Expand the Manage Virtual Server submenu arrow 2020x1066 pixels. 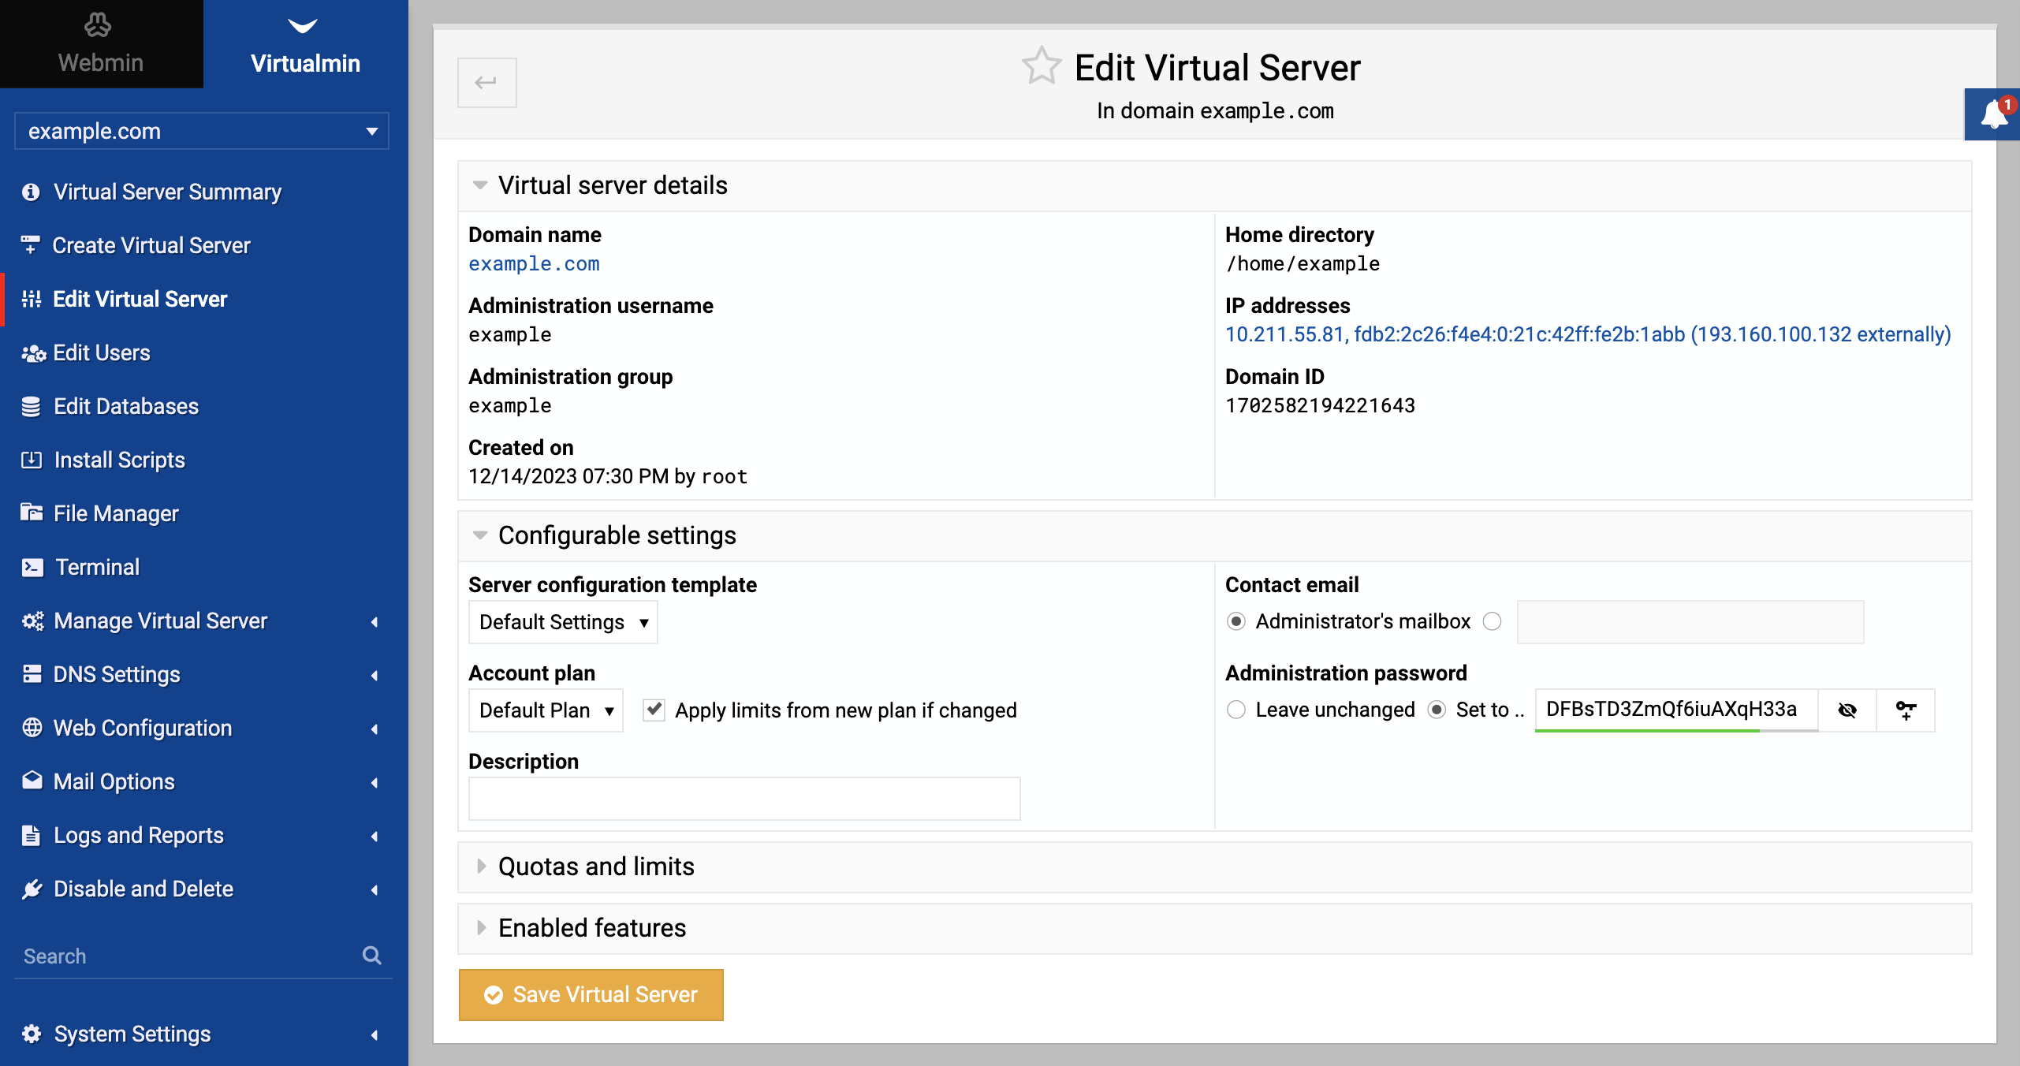point(375,621)
